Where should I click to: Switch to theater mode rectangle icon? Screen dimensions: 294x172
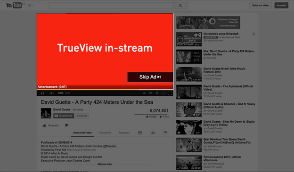(163, 93)
